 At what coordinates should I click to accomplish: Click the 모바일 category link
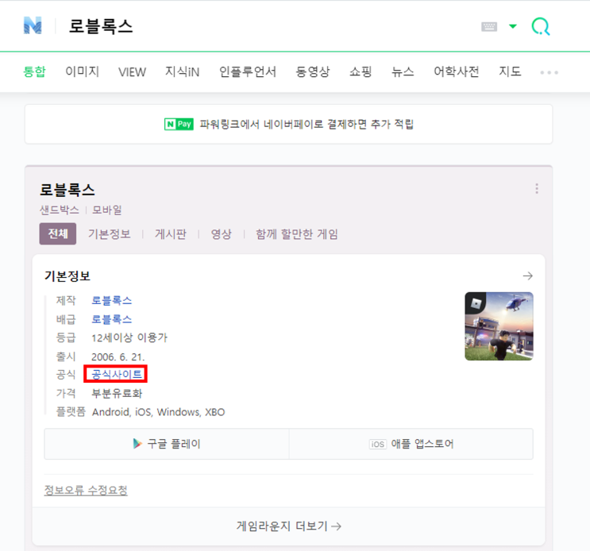pyautogui.click(x=107, y=210)
